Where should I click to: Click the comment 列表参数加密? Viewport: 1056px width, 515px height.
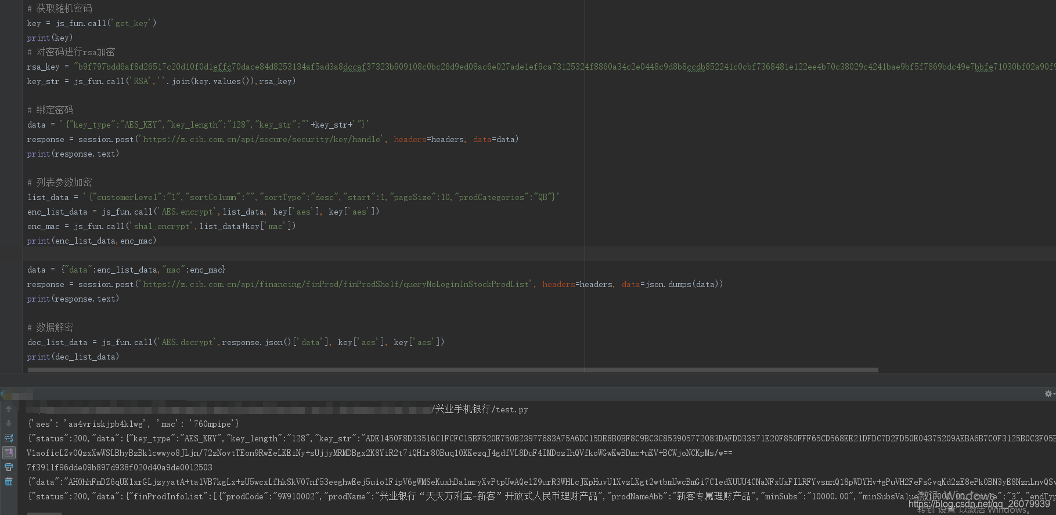pyautogui.click(x=60, y=183)
